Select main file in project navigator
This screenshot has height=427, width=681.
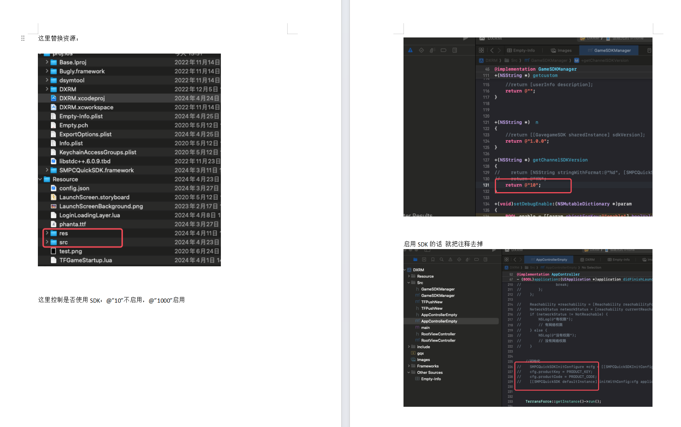[425, 328]
